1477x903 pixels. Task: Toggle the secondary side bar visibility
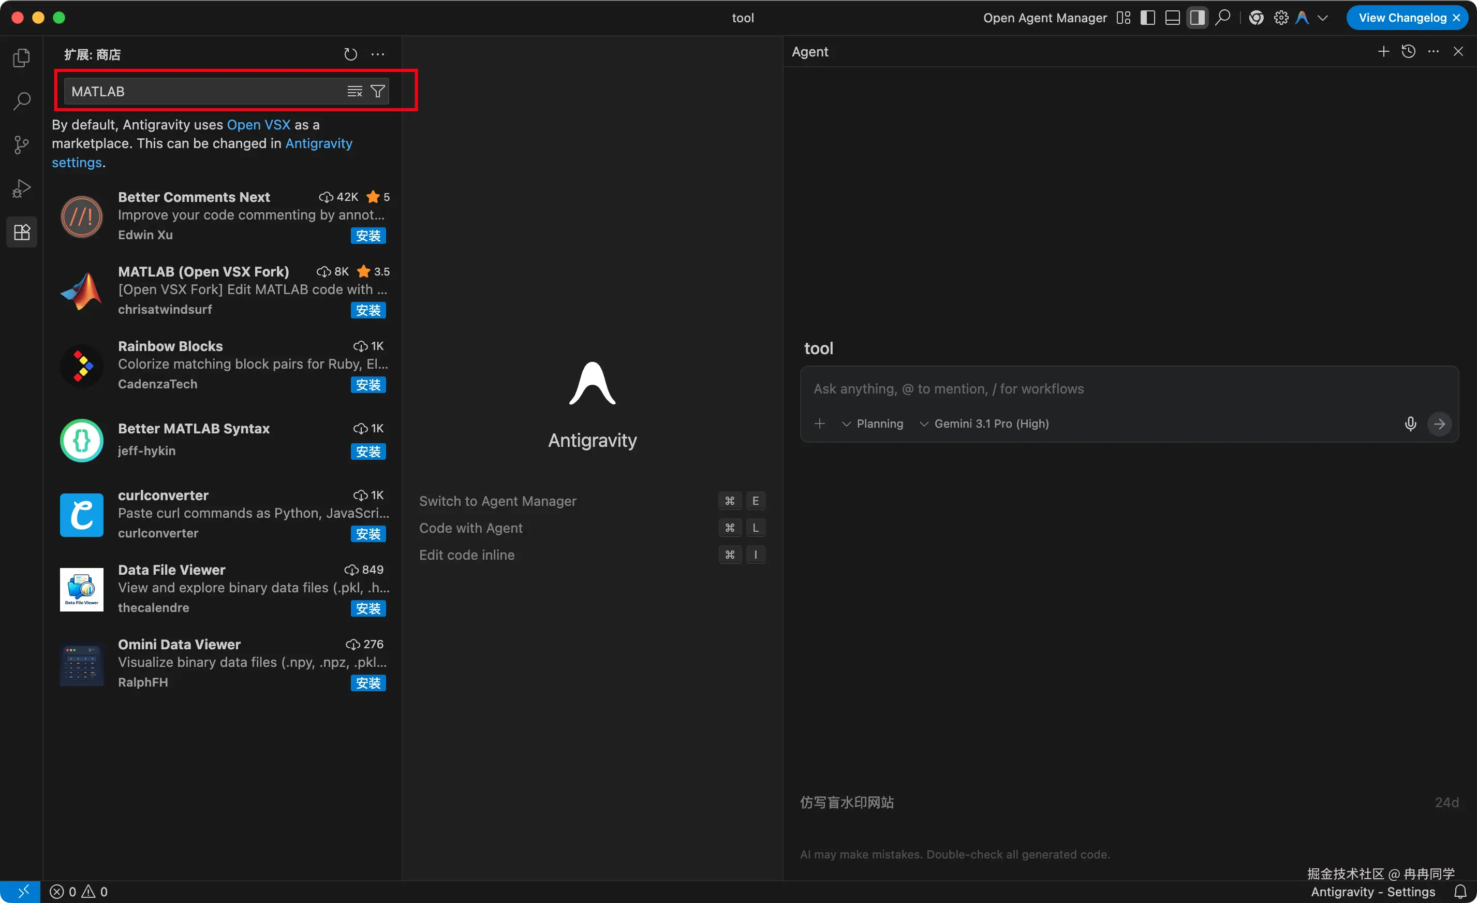(1197, 18)
